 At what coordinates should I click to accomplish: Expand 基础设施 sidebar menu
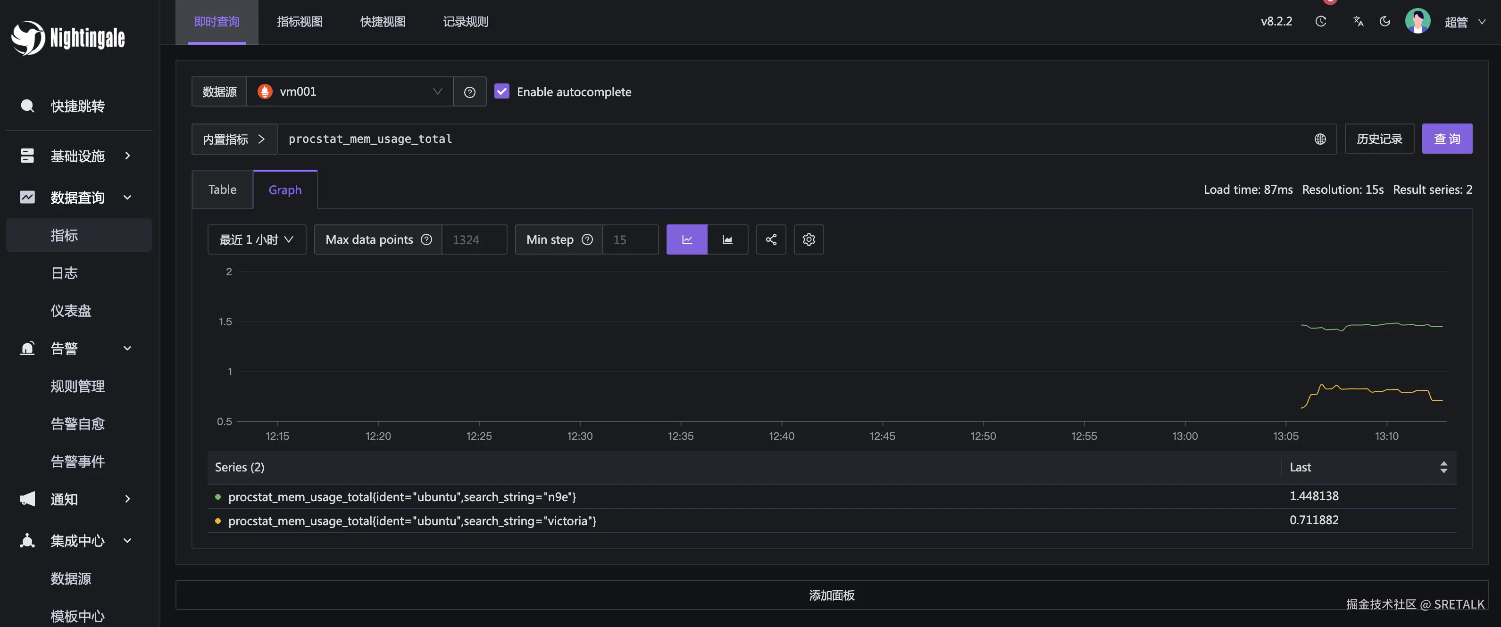pos(77,156)
